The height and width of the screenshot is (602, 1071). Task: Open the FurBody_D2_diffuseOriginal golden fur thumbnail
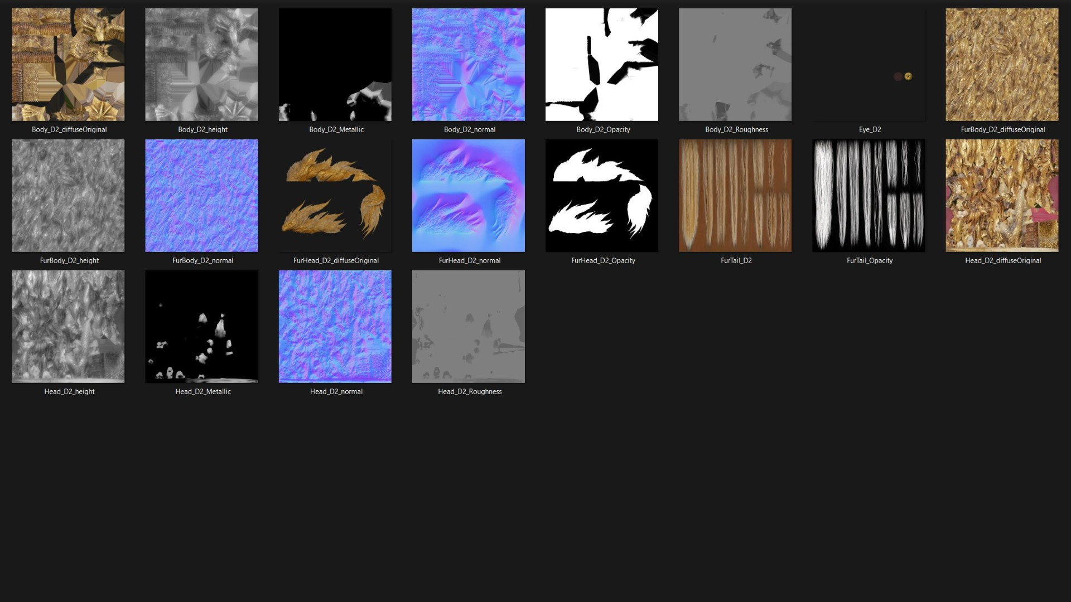tap(1002, 65)
